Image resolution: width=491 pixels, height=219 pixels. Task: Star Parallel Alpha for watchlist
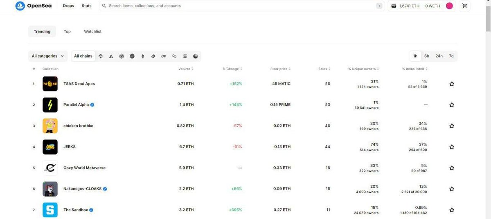click(452, 105)
